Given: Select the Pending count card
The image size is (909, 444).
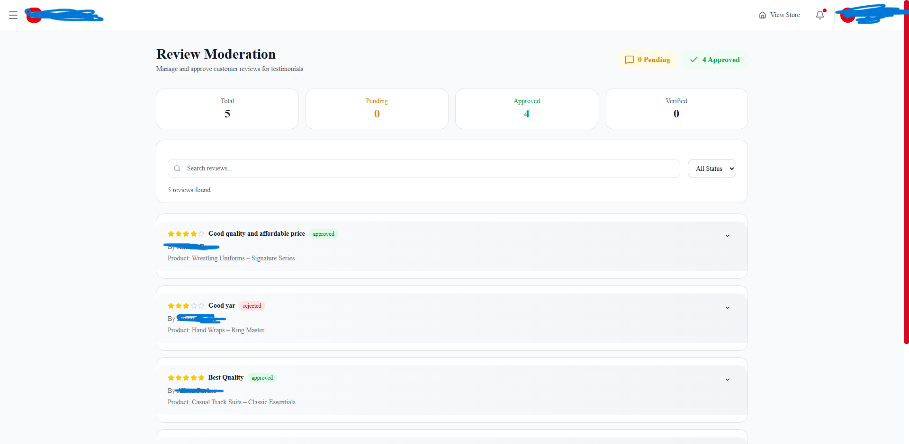Looking at the screenshot, I should pos(377,109).
